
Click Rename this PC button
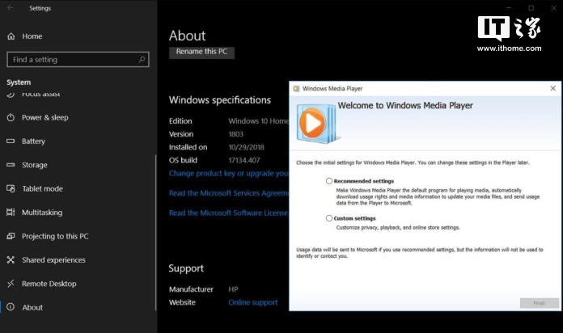pos(201,52)
